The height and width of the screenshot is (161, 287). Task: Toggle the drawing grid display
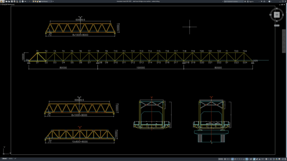(x=225, y=159)
